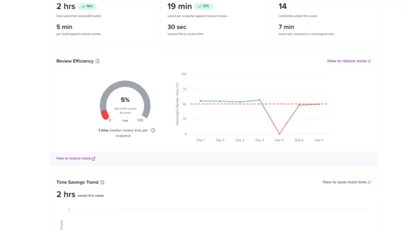Select the 'Low' gauge label

pyautogui.click(x=125, y=121)
